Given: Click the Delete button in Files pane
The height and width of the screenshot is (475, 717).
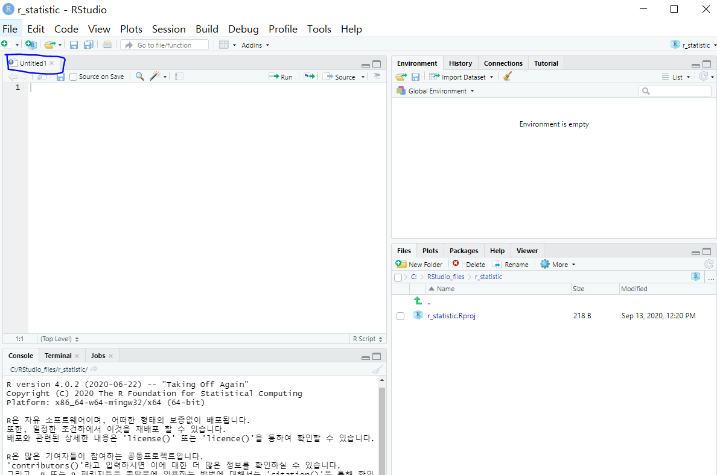Looking at the screenshot, I should [469, 264].
